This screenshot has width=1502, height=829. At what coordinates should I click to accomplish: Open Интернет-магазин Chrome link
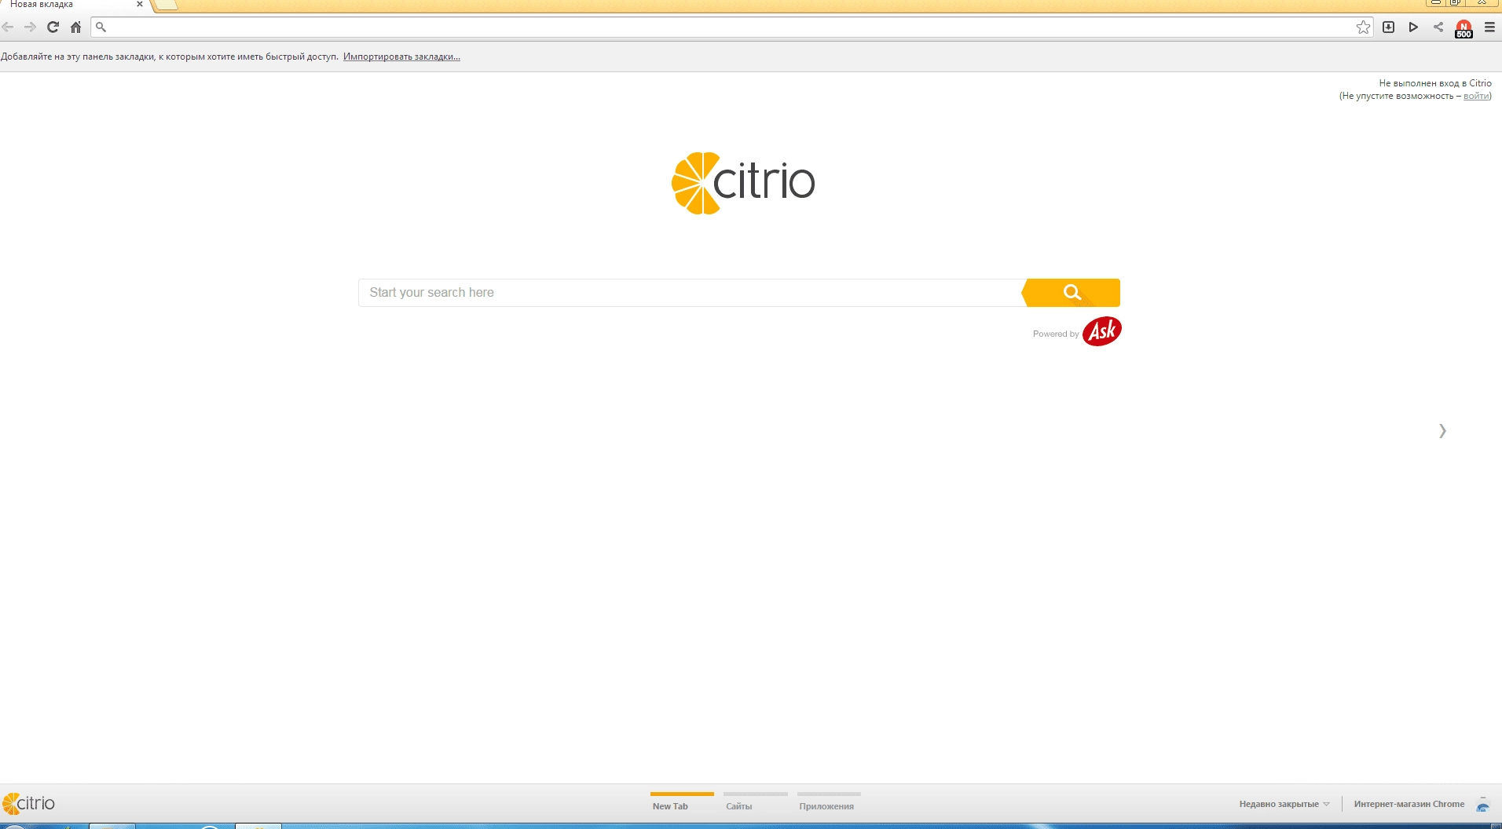(x=1409, y=804)
